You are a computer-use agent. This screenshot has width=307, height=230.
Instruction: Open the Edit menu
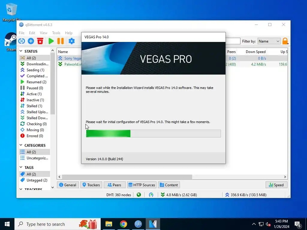pos(32,33)
